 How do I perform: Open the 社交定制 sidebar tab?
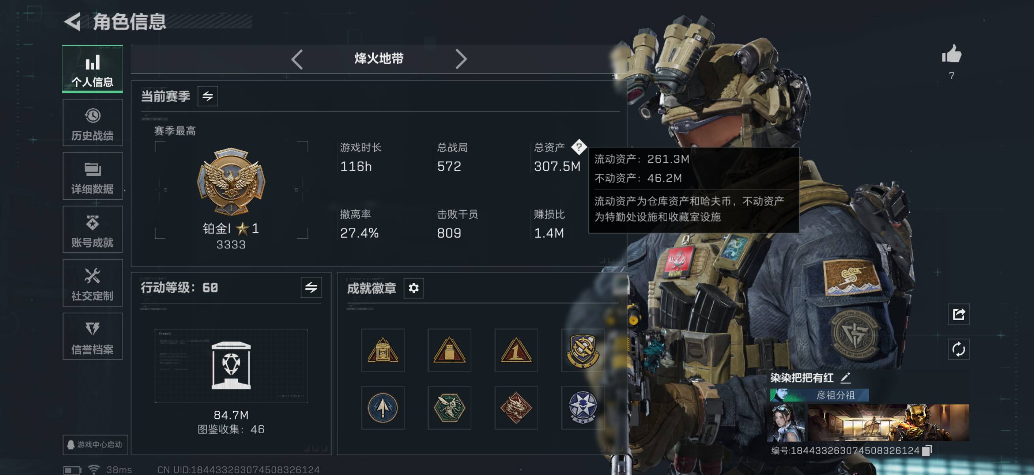click(x=93, y=284)
